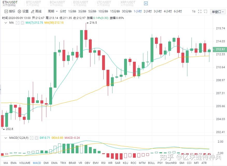The height and width of the screenshot is (166, 227).
Task: Select the 1s tick interval
Action: [194, 11]
